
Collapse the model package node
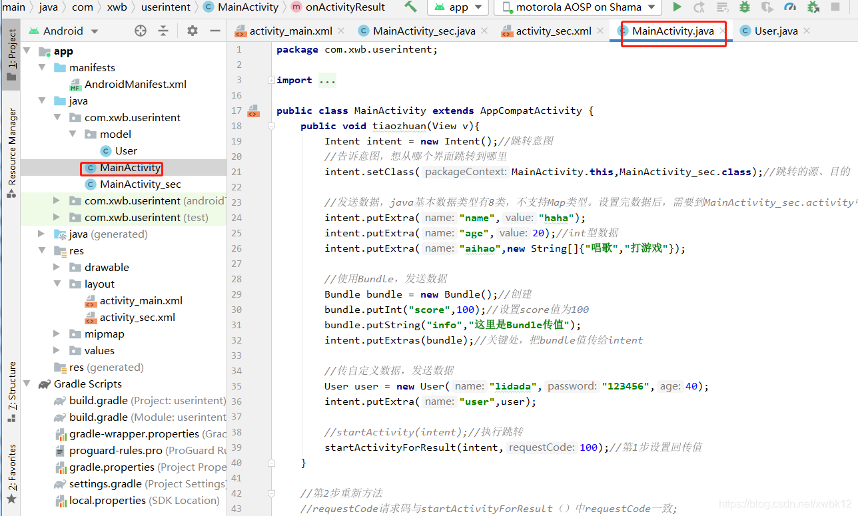tap(73, 134)
